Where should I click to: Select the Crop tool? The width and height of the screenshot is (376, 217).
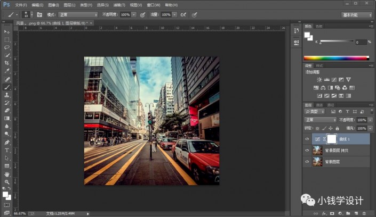coord(7,63)
